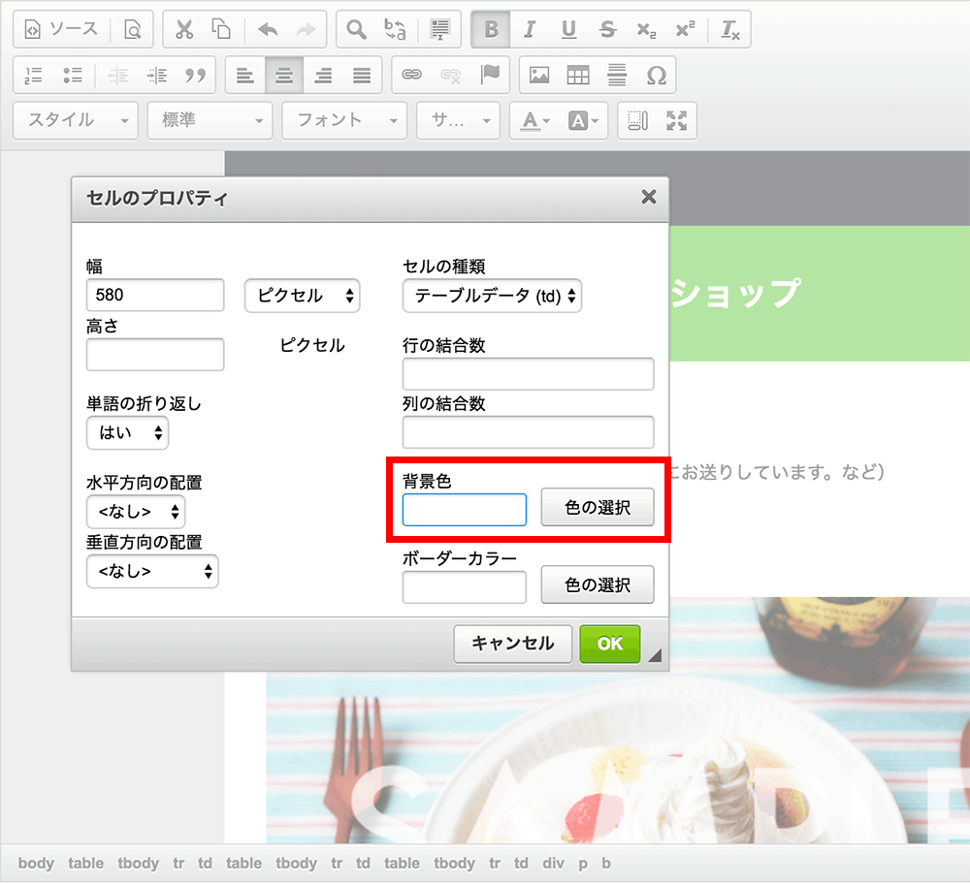Viewport: 970px width, 883px height.
Task: Justify the text alignment
Action: pos(362,75)
